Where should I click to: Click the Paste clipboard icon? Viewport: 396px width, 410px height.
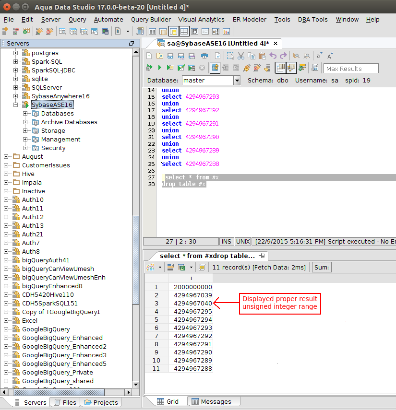tap(262, 56)
